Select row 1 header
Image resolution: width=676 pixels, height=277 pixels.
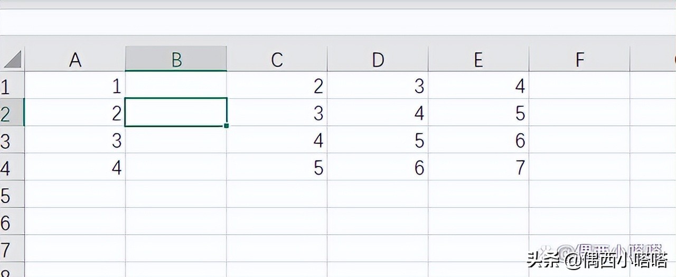click(6, 86)
